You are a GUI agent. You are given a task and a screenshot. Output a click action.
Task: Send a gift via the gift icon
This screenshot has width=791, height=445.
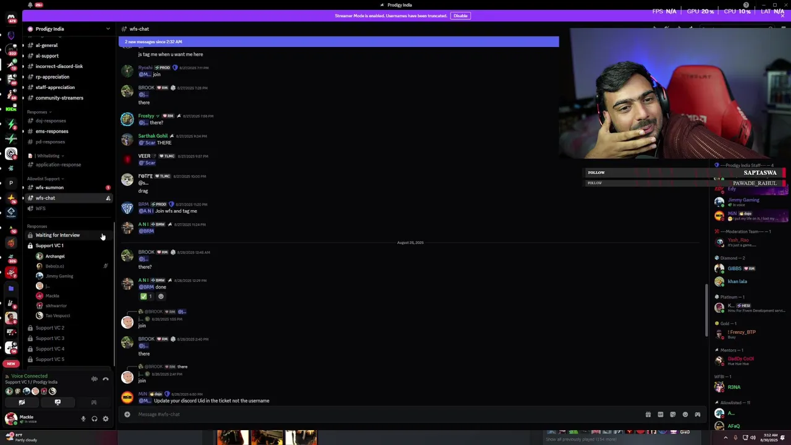[648, 414]
